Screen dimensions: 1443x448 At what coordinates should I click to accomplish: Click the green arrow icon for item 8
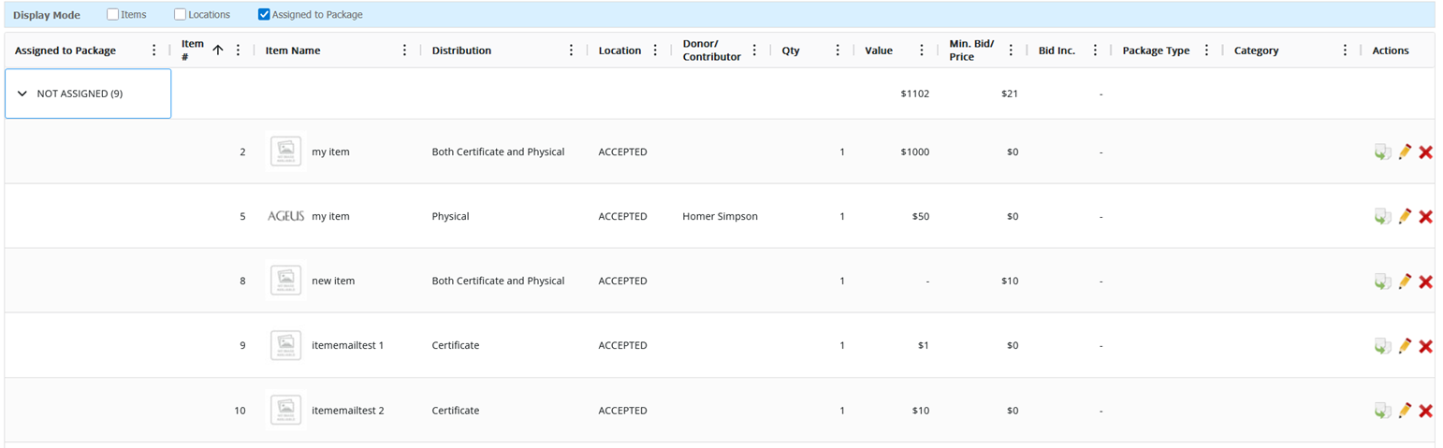(1382, 282)
